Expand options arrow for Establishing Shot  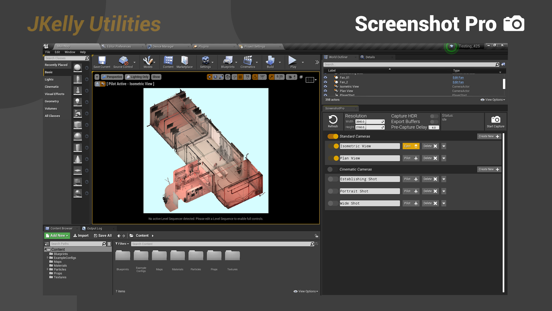pyautogui.click(x=444, y=179)
